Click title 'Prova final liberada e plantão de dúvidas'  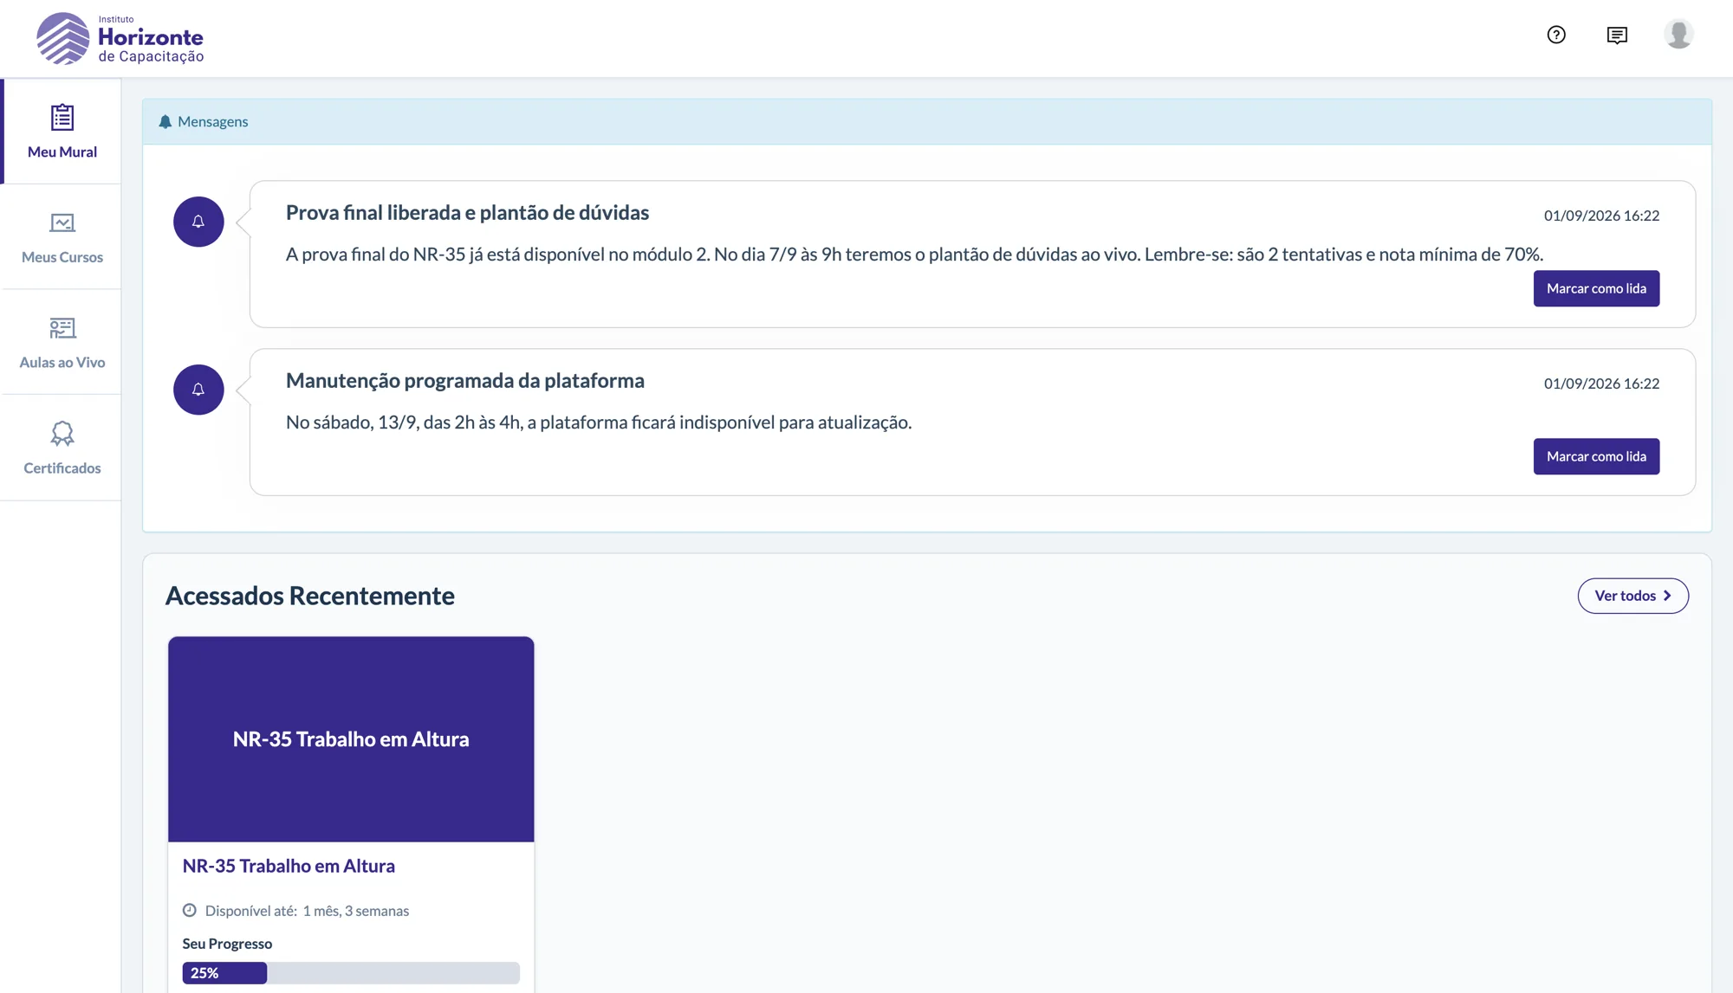click(467, 213)
